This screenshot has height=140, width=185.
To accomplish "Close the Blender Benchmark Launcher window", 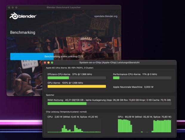I will point(9,7).
